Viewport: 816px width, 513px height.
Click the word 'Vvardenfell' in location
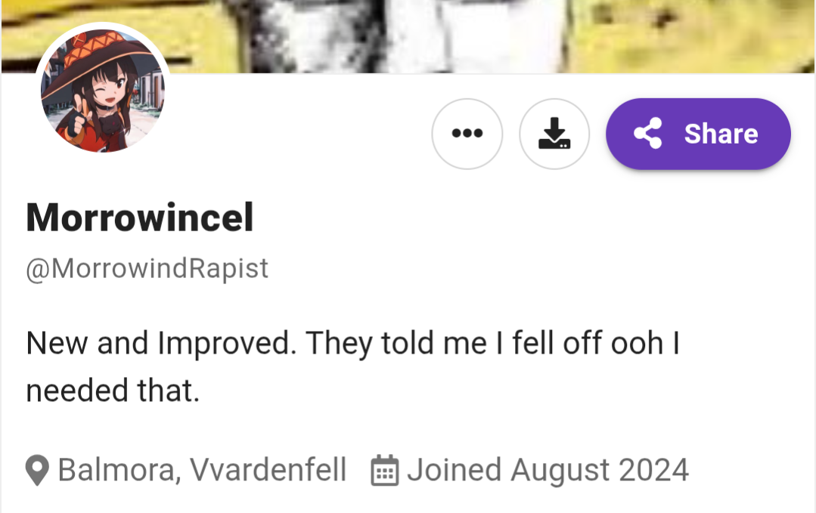click(x=268, y=470)
